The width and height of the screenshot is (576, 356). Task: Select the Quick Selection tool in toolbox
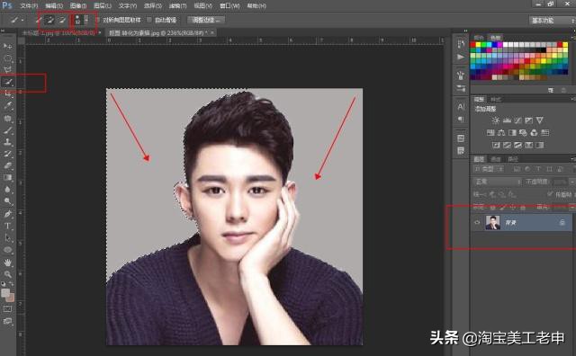(x=7, y=82)
